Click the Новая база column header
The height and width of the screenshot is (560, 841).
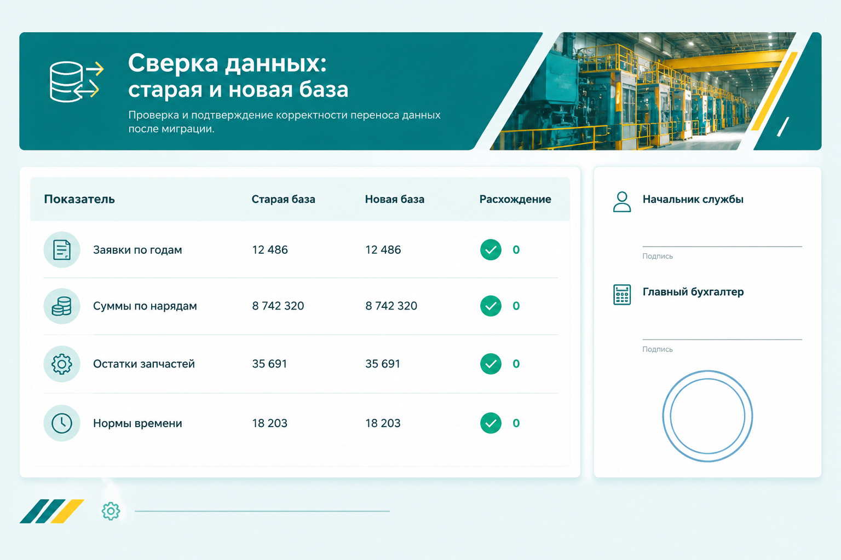pos(395,200)
